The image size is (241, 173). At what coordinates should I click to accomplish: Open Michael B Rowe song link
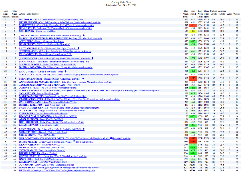click(48, 65)
